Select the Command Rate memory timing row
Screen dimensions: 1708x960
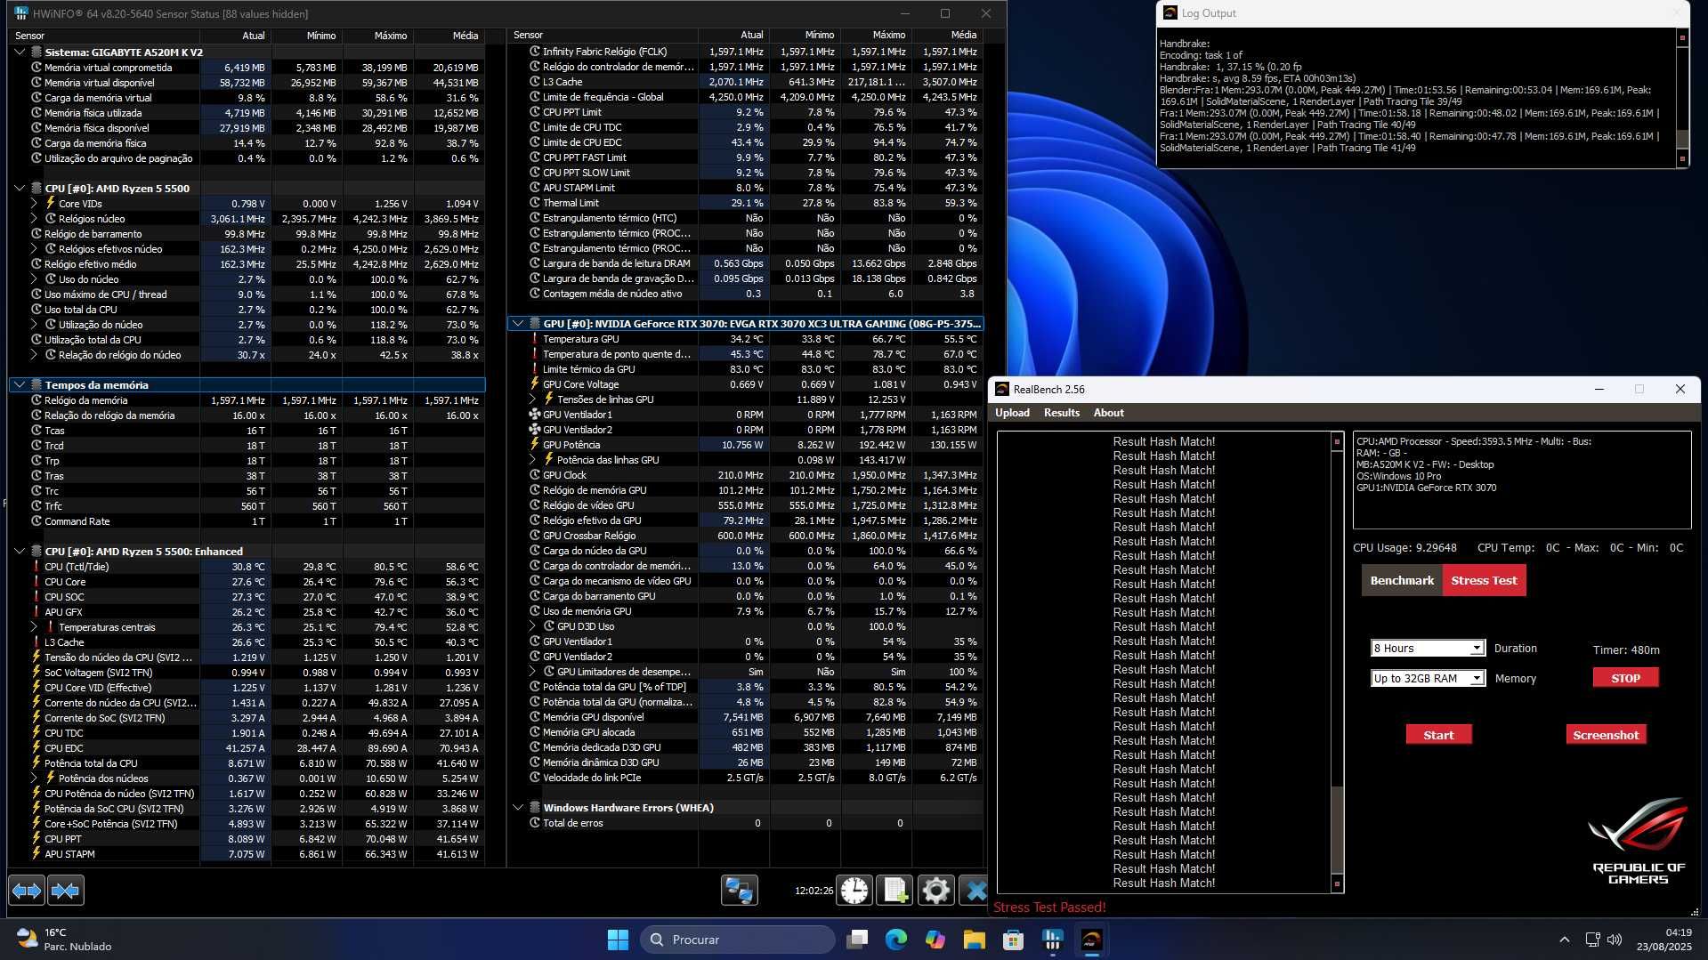(x=247, y=521)
